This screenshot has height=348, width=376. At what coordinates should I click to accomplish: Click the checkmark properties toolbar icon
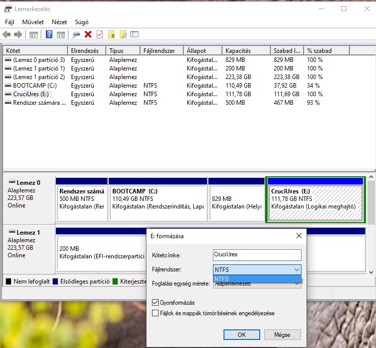[100, 35]
